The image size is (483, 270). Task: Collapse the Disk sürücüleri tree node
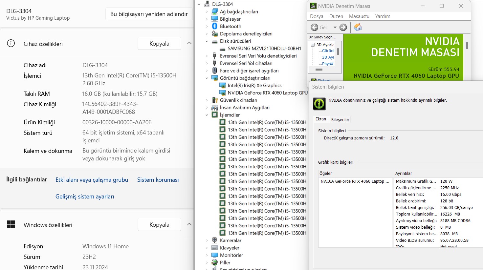[x=207, y=41]
